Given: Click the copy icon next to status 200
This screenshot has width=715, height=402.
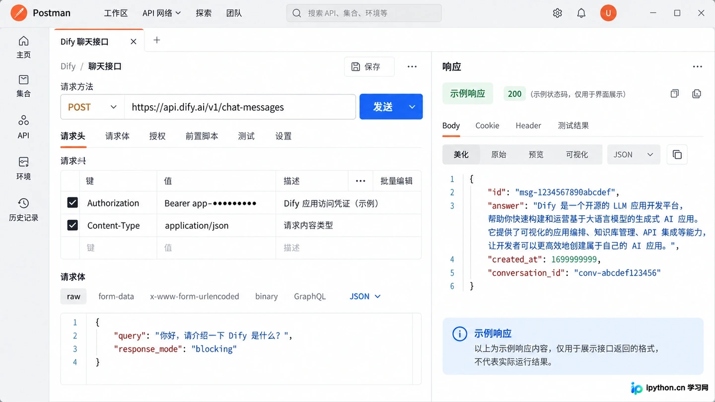Looking at the screenshot, I should click(x=674, y=94).
